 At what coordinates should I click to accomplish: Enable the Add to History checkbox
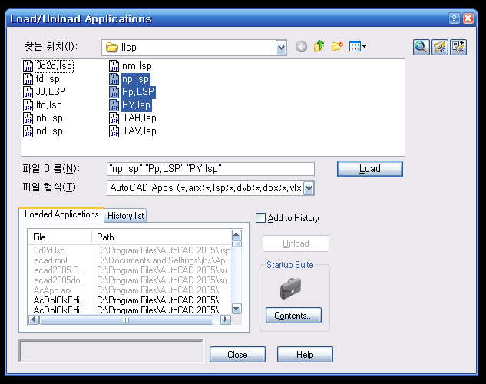(x=261, y=218)
